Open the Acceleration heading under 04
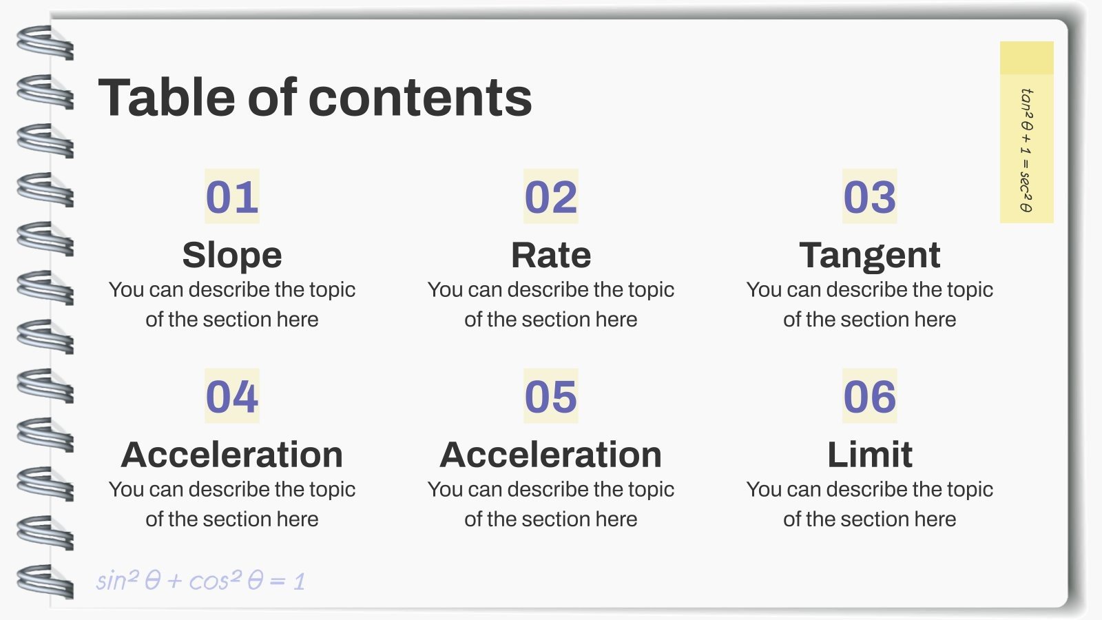This screenshot has height=620, width=1102. pos(232,455)
